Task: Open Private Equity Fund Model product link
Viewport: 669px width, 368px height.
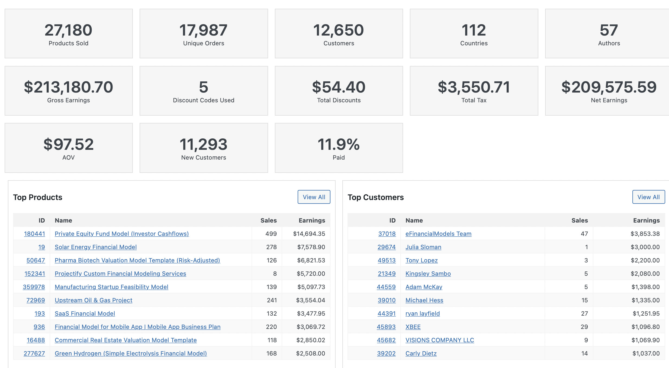Action: (x=121, y=234)
